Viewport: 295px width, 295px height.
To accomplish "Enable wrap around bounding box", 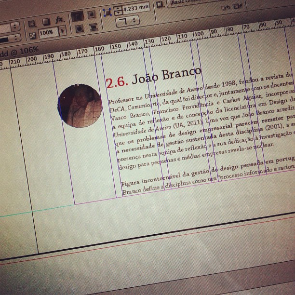I will [x=91, y=15].
